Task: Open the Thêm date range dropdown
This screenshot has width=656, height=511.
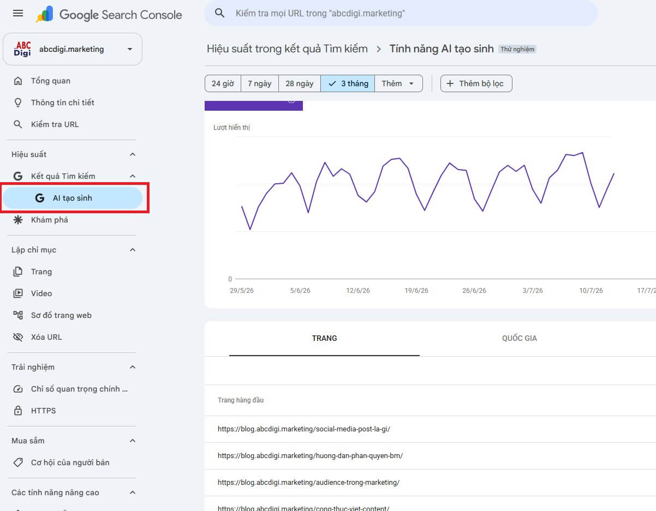Action: 398,83
